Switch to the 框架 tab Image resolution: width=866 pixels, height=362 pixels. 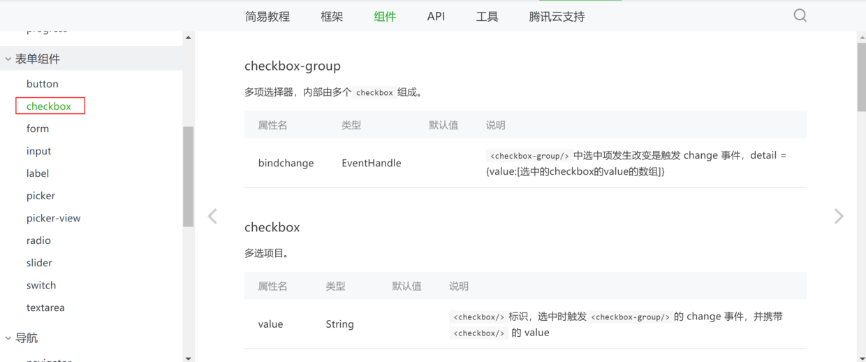332,17
